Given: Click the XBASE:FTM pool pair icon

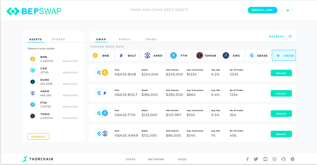Looking at the screenshot, I should tap(102, 113).
